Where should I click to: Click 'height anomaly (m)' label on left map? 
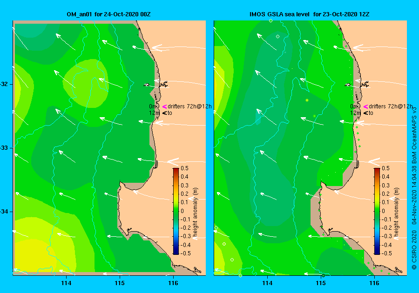(x=196, y=212)
